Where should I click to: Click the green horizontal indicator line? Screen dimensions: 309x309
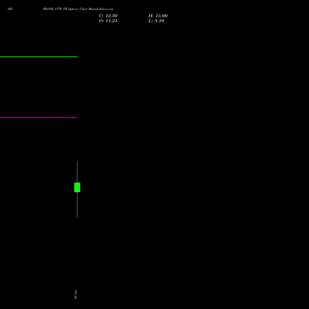38,57
